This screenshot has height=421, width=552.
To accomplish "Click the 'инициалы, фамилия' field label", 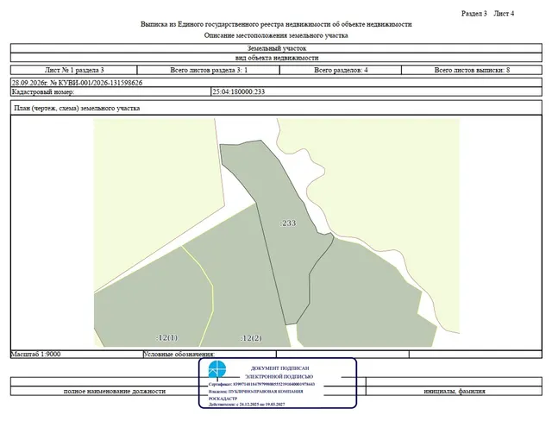I will [x=455, y=391].
